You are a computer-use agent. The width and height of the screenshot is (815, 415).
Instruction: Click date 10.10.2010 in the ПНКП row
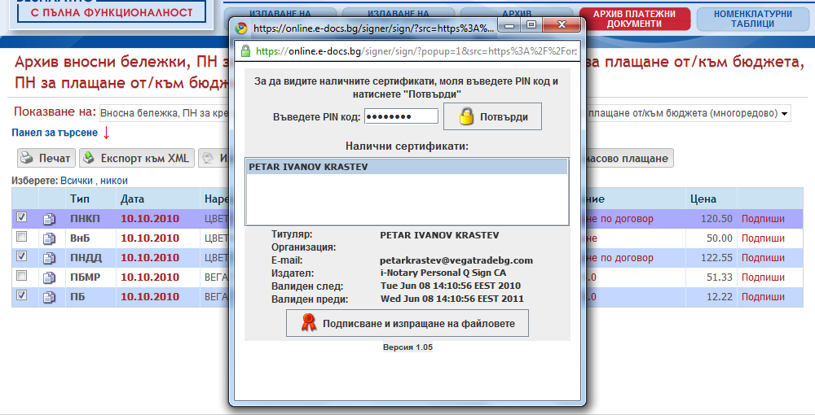pos(150,219)
